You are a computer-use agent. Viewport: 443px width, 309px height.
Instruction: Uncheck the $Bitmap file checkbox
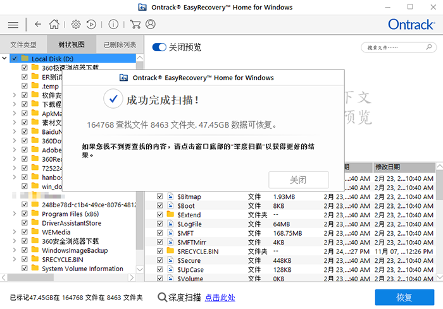[160, 197]
